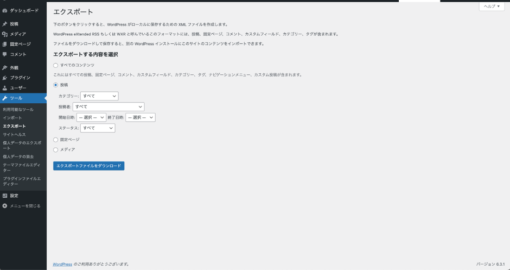Click the ツール wrench icon
The image size is (510, 270).
(x=4, y=98)
